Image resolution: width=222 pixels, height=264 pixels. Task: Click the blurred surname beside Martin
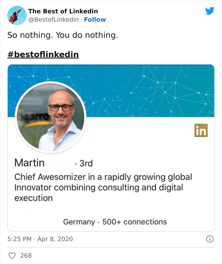pos(60,163)
